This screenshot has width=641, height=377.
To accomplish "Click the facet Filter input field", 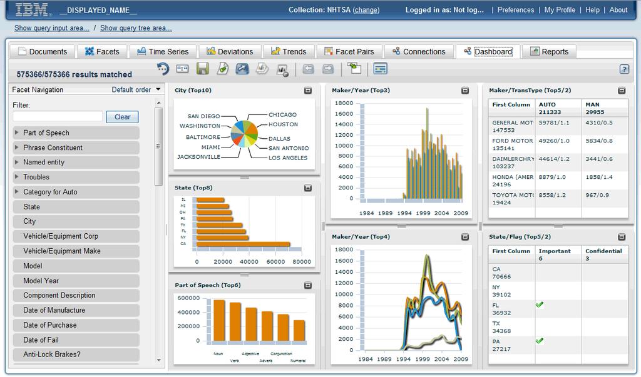I will [58, 116].
